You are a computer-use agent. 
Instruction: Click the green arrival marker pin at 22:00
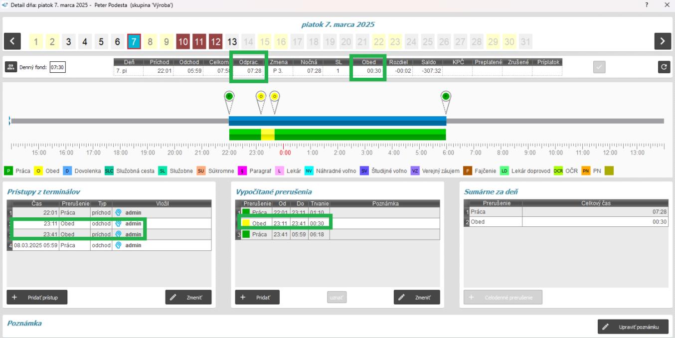tap(229, 97)
